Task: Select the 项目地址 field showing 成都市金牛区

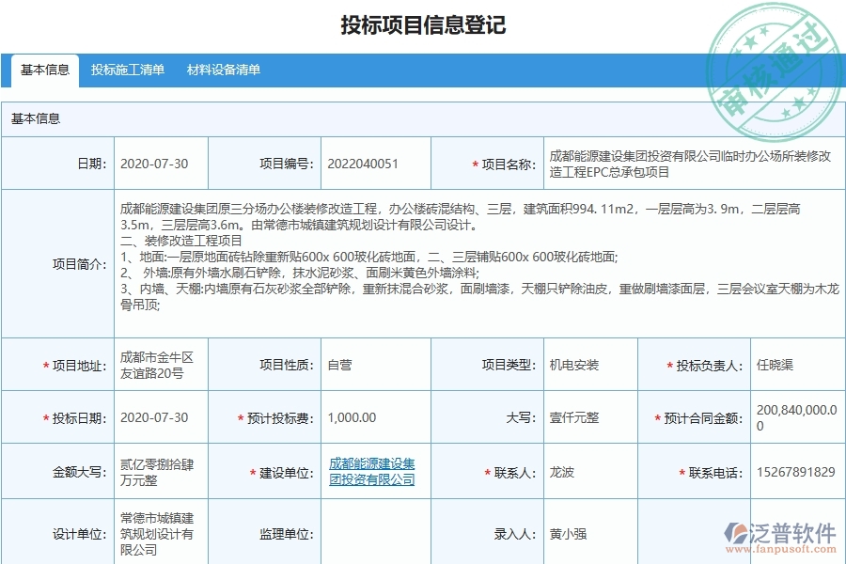Action: pyautogui.click(x=160, y=365)
